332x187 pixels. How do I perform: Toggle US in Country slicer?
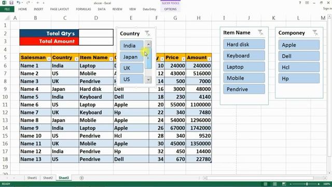[x=132, y=79]
